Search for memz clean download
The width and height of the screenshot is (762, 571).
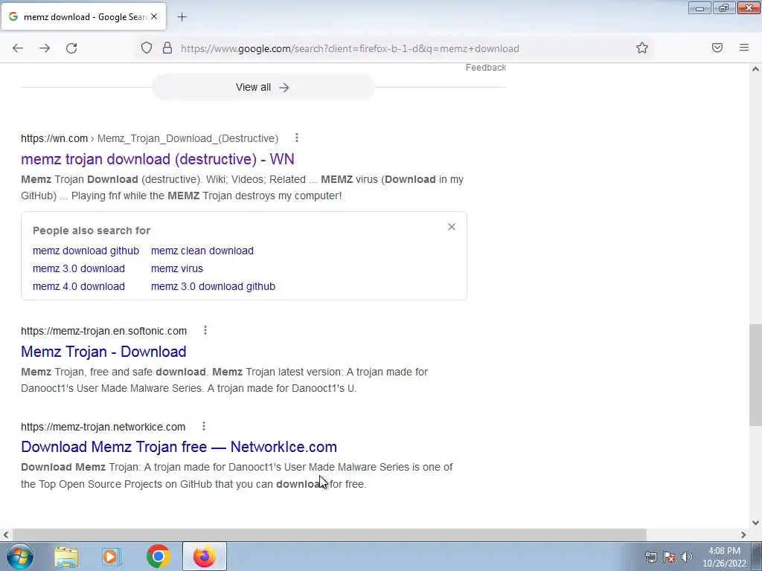tap(202, 251)
